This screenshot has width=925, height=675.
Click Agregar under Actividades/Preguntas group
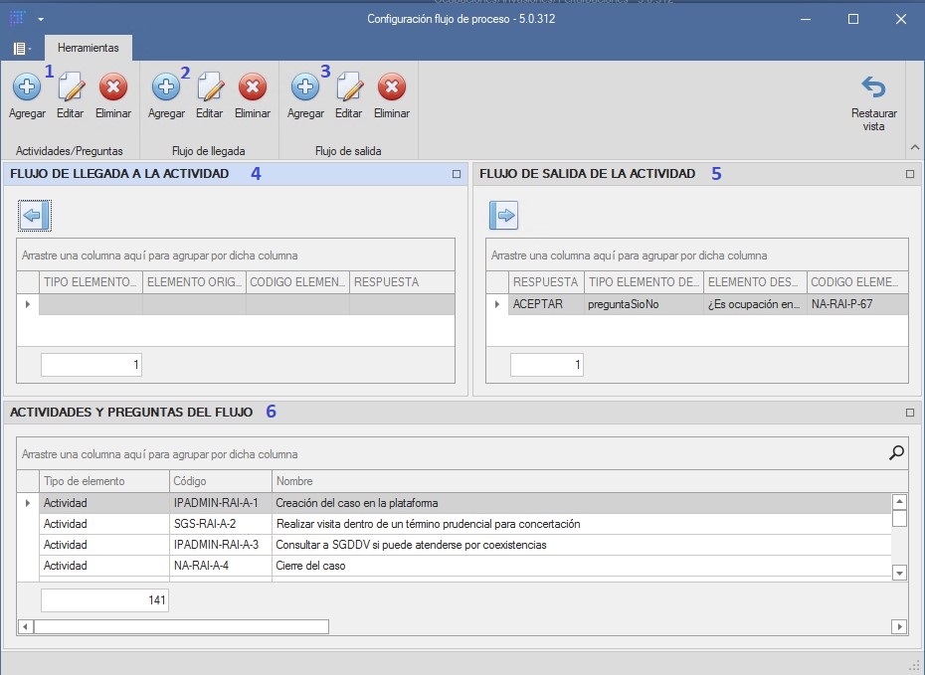pos(26,94)
